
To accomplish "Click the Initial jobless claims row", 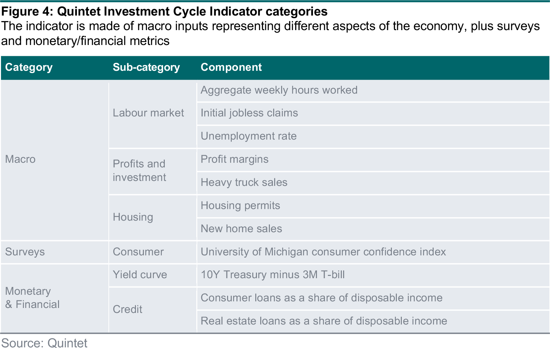I will [x=373, y=114].
